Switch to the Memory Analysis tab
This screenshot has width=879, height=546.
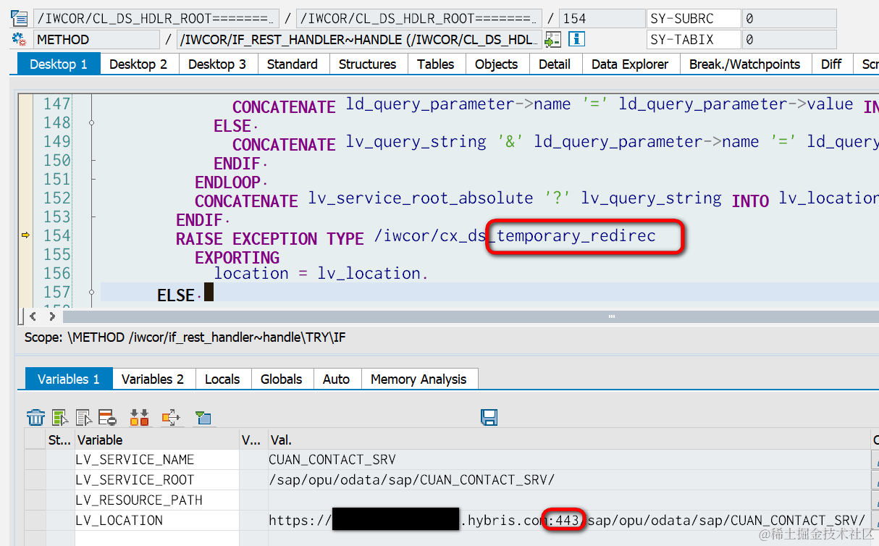click(x=419, y=379)
